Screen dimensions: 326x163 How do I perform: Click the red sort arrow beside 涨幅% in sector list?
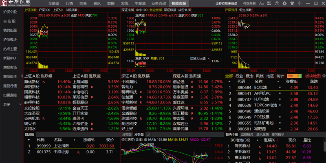coord(299,82)
